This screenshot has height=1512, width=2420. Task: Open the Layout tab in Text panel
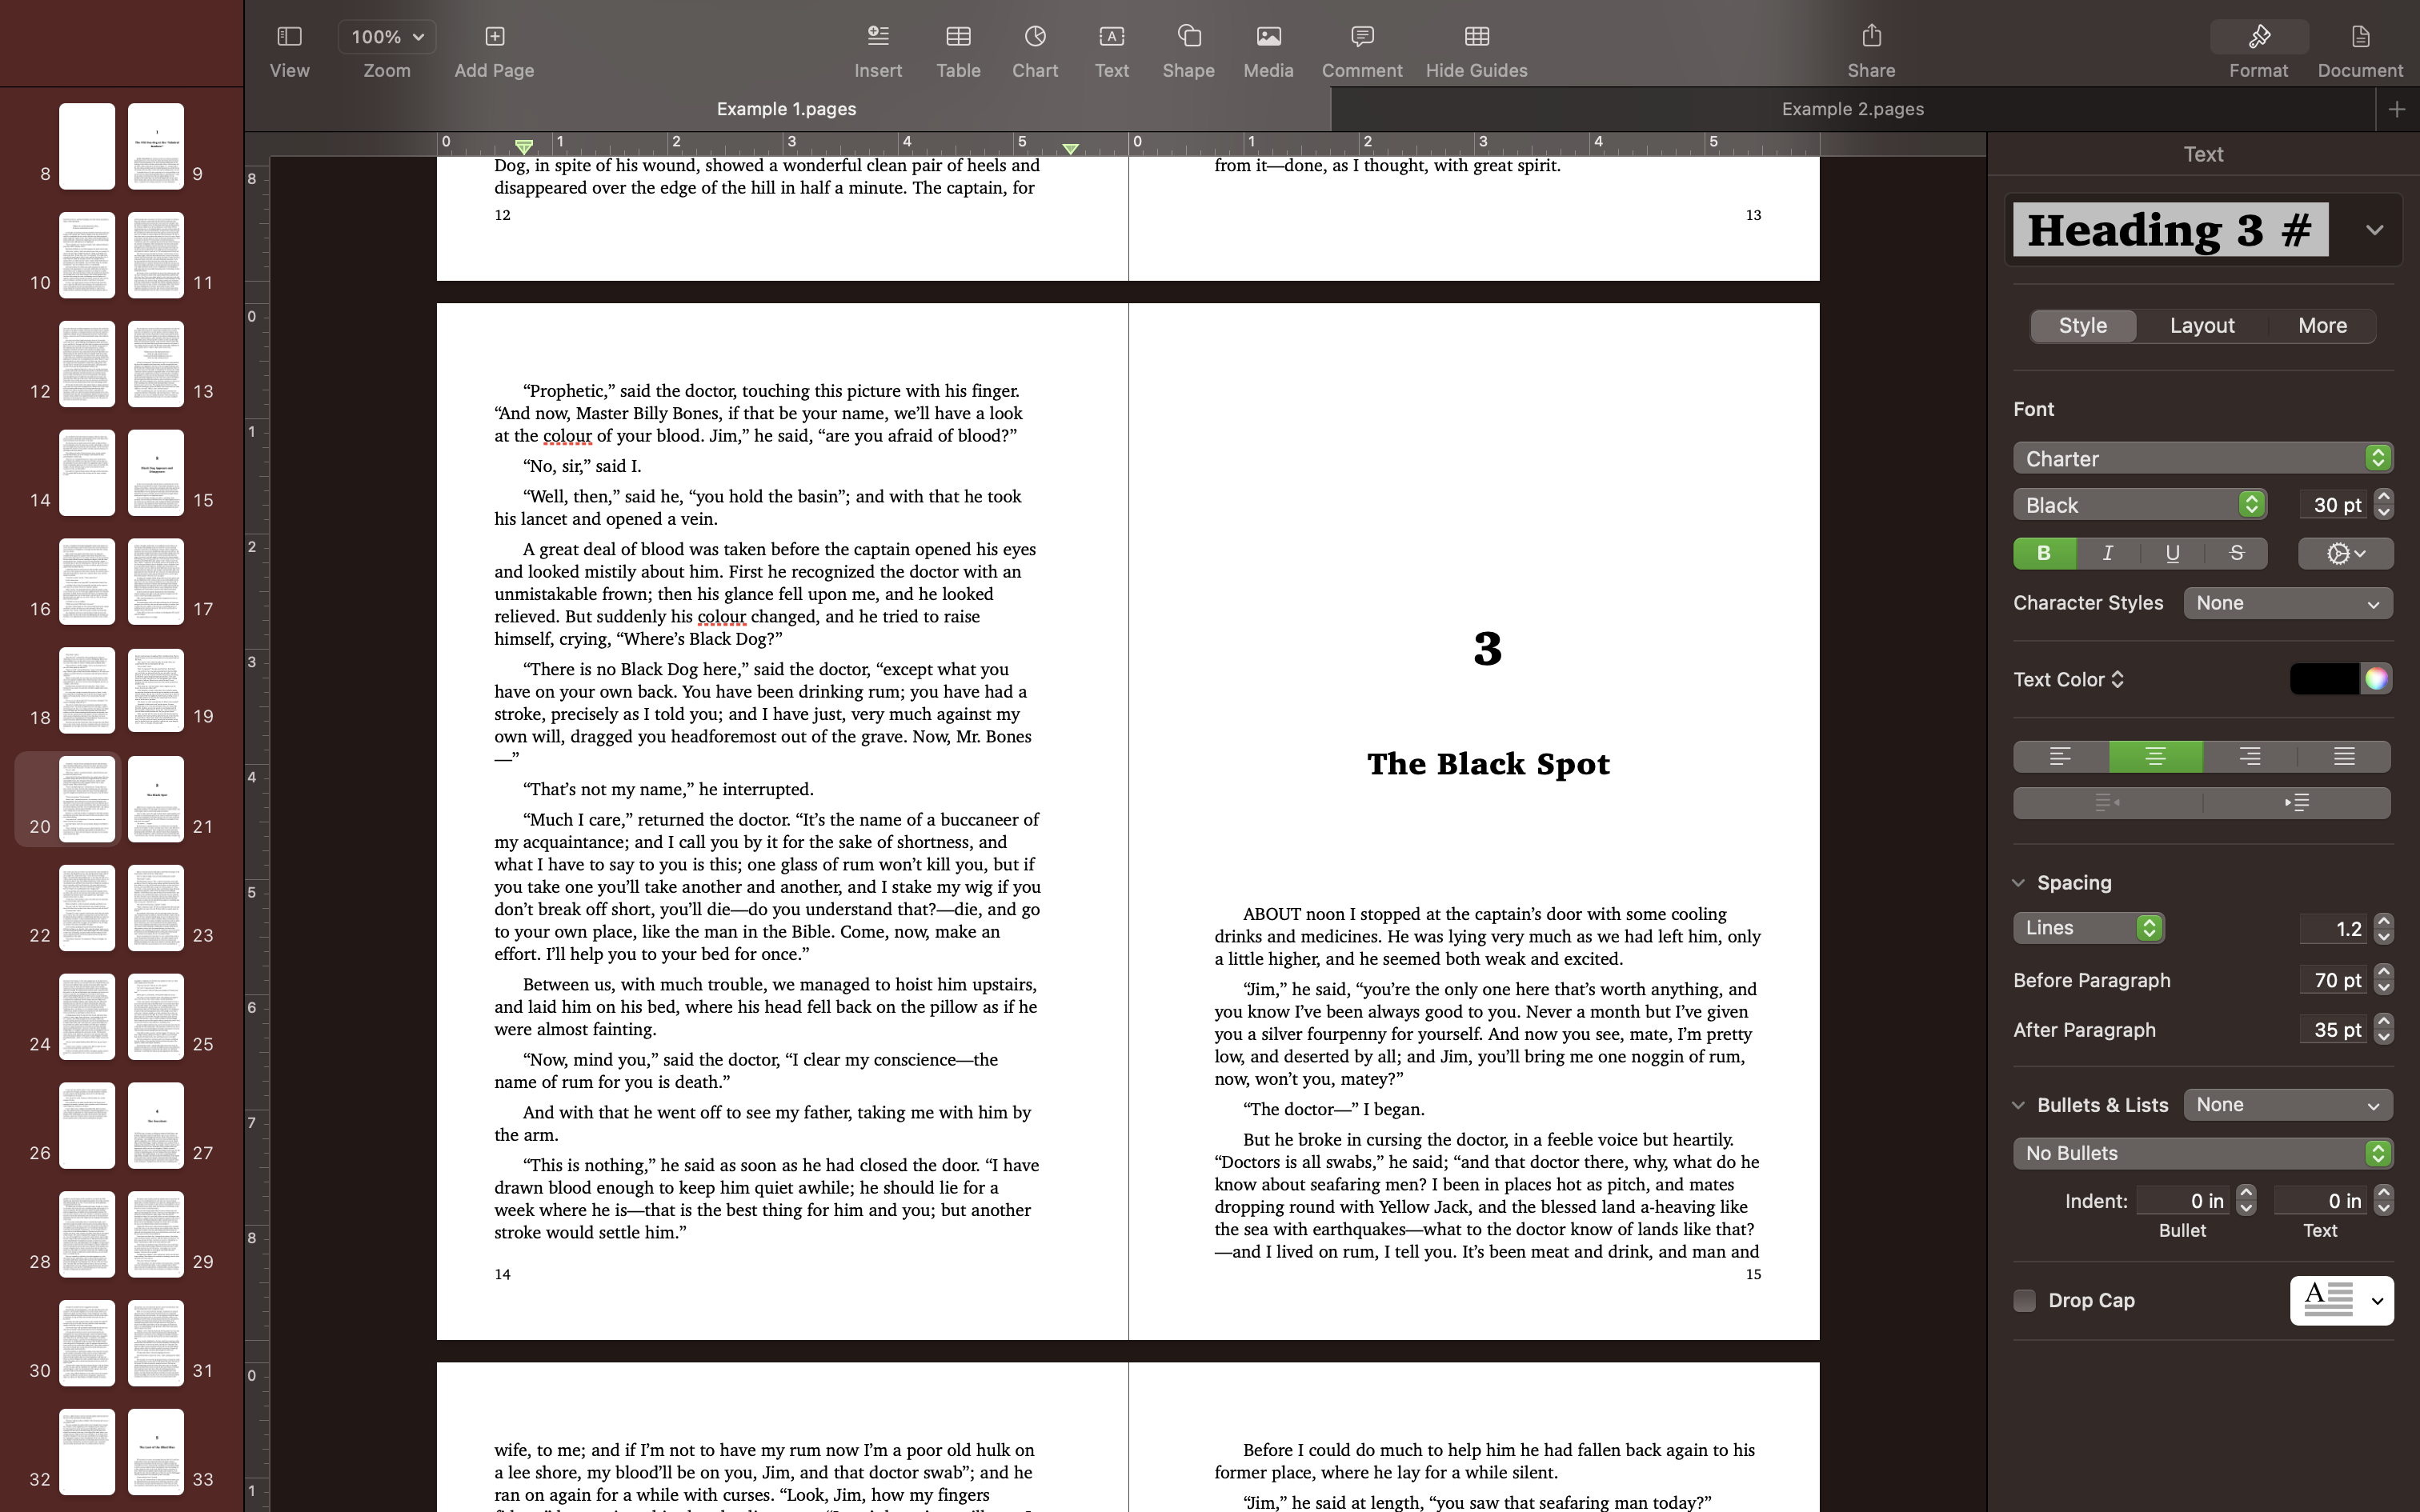click(2201, 325)
